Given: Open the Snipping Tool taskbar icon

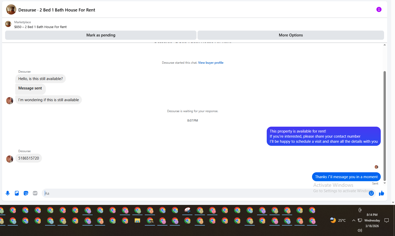Looking at the screenshot, I should point(187,210).
